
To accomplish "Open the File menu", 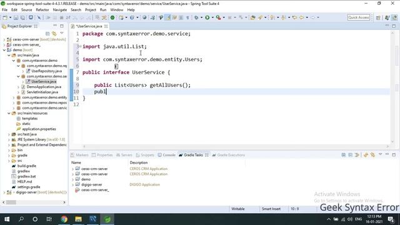I will click(x=4, y=10).
